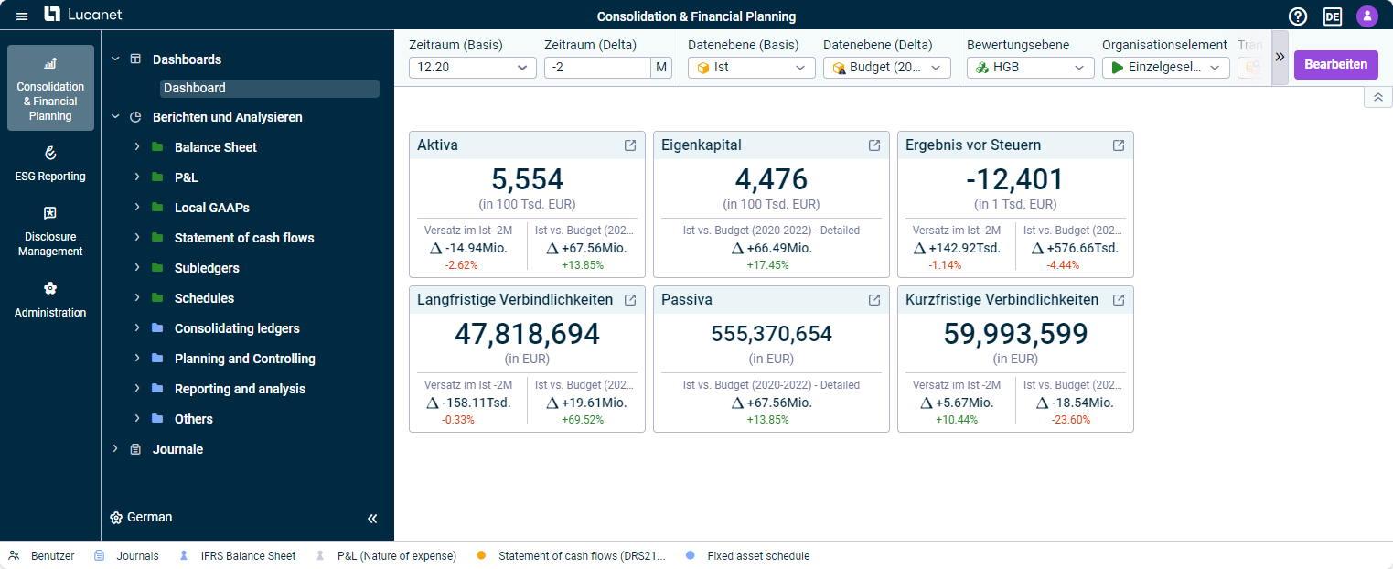Open the Others folder
The image size is (1393, 569).
click(194, 419)
